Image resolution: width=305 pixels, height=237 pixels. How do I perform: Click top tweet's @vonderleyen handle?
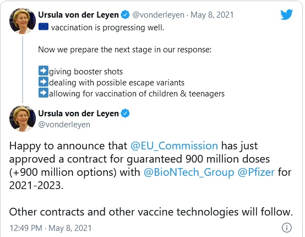click(x=158, y=15)
